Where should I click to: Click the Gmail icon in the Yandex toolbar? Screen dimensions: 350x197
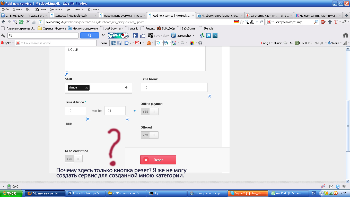coord(137,43)
